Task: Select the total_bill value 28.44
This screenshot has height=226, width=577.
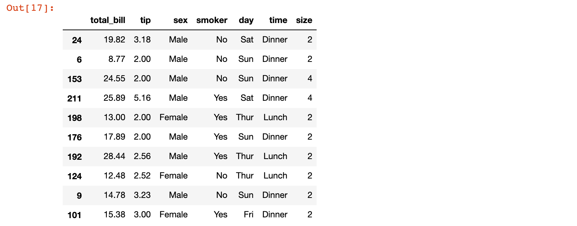Action: click(x=114, y=156)
